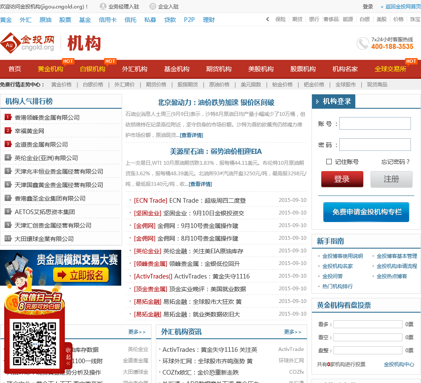The image size is (421, 383).
Task: Click the left arrow in category bar
Action: pyautogui.click(x=267, y=19)
